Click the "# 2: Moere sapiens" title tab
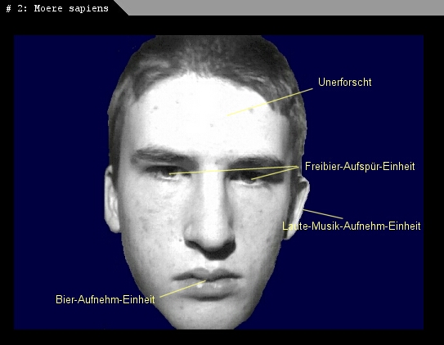 click(57, 8)
